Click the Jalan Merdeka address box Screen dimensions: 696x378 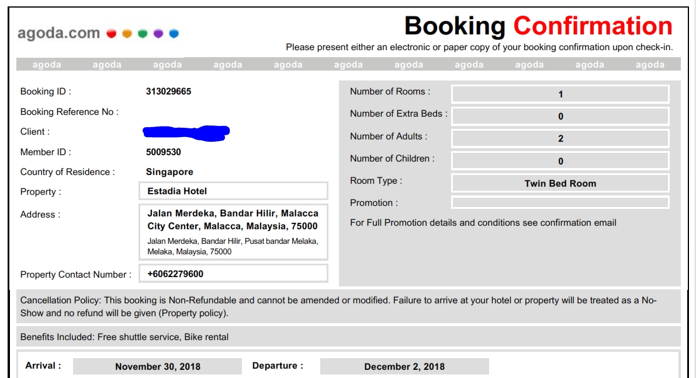(x=233, y=232)
